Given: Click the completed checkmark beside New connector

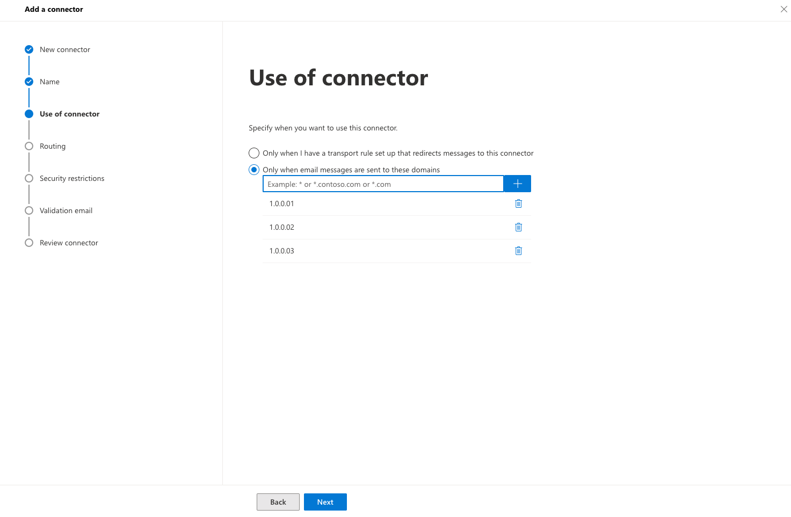Looking at the screenshot, I should point(28,49).
